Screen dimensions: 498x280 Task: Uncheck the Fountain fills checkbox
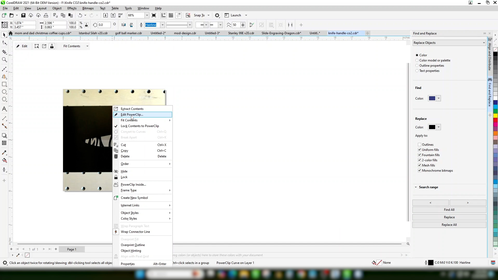419,155
